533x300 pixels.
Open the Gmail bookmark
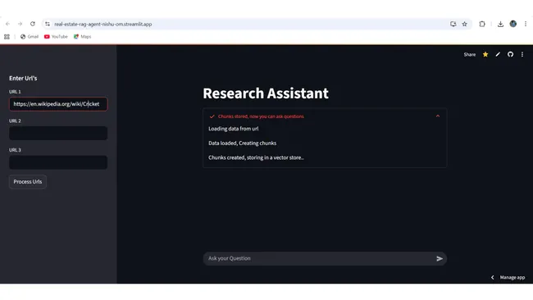click(x=30, y=37)
